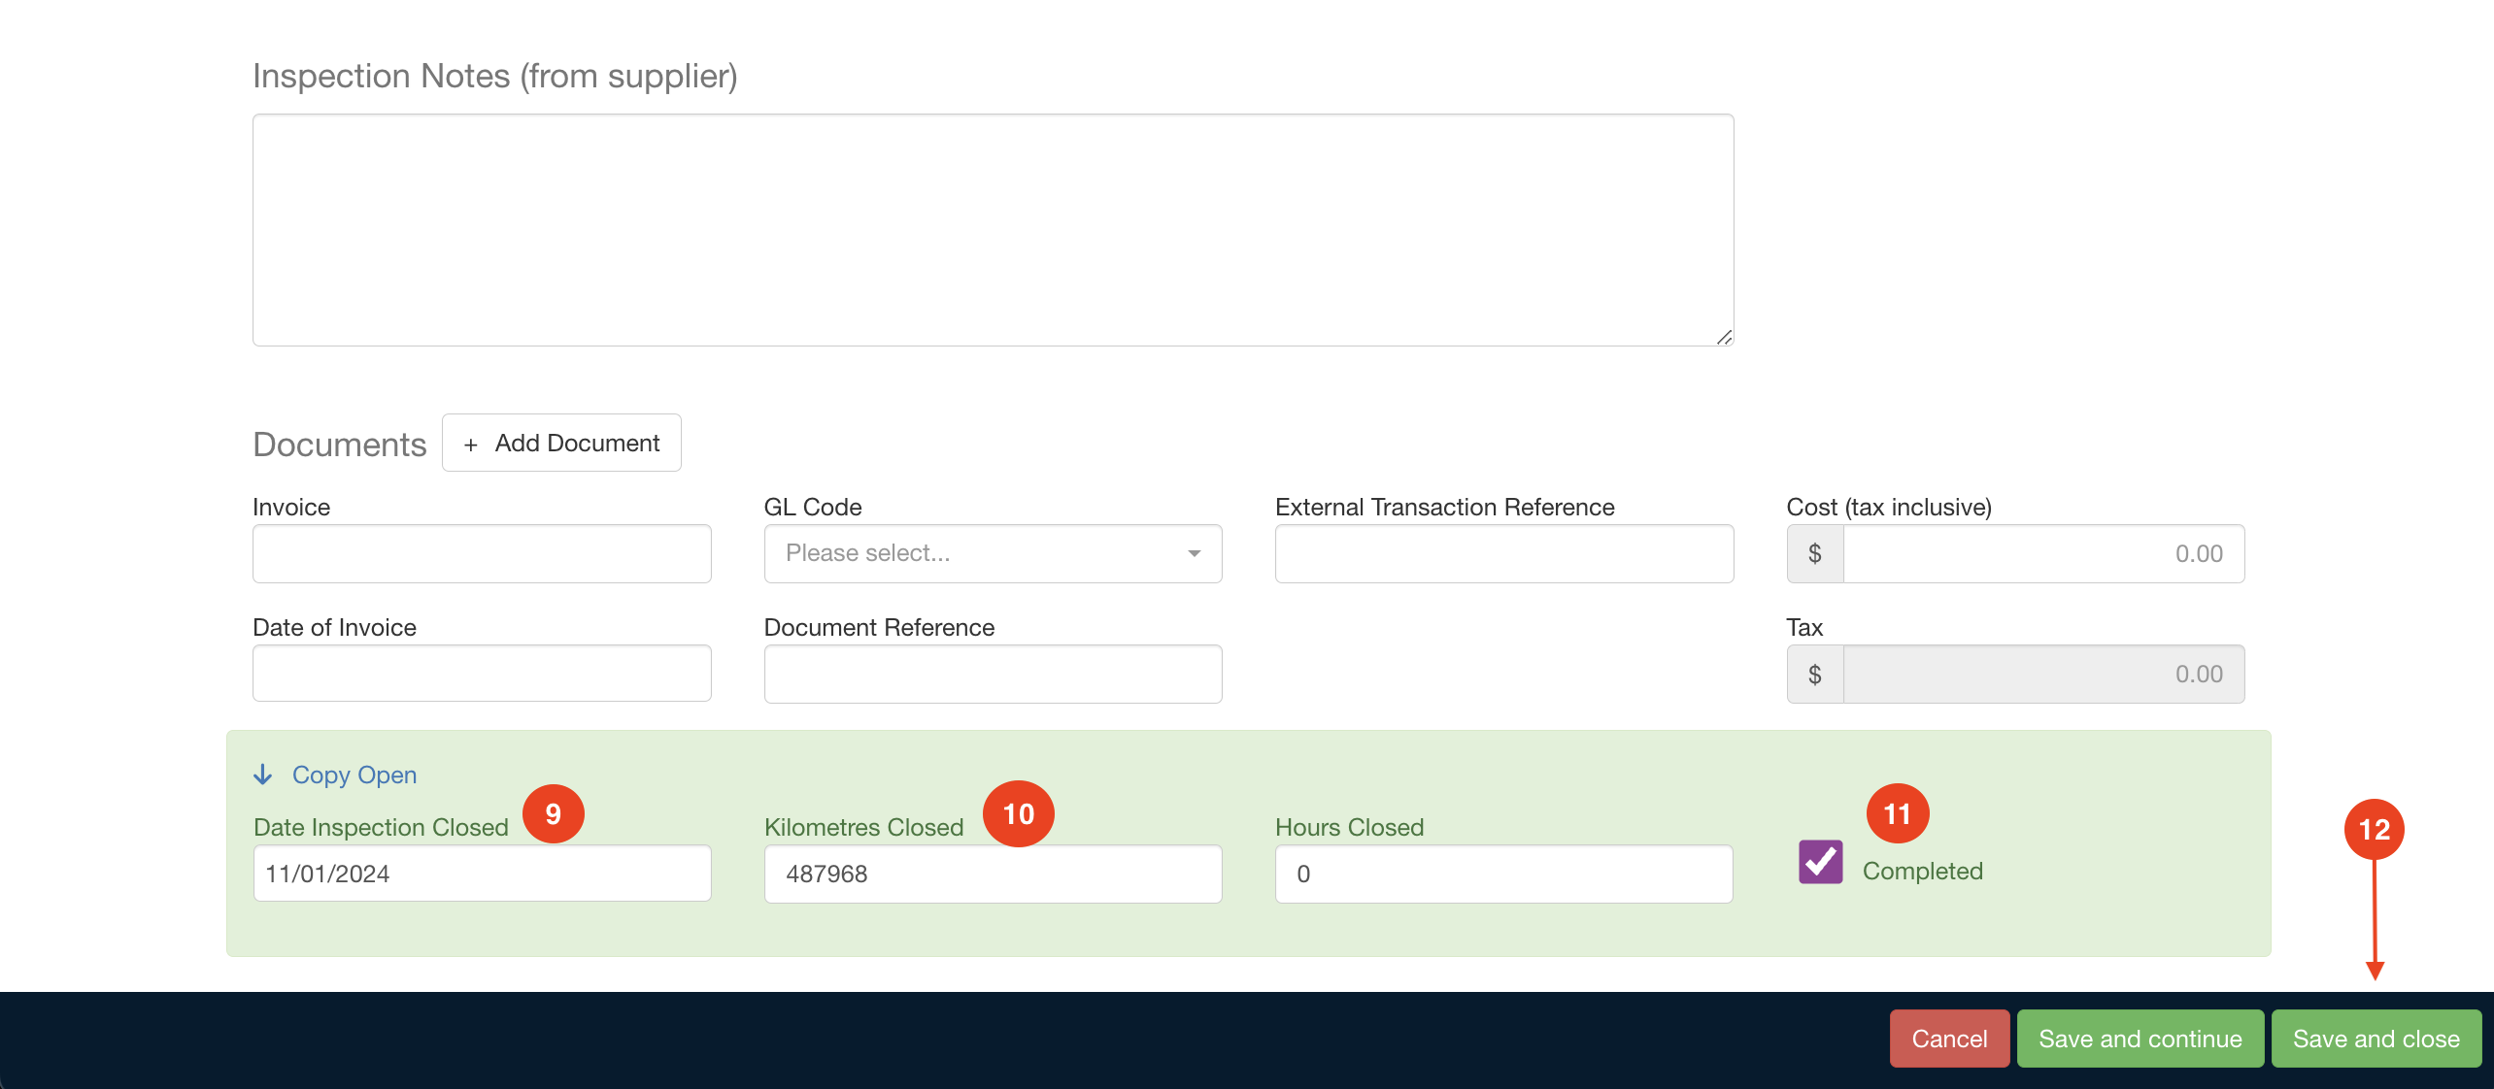Screen dimensions: 2494x1089
Task: Click the red step 12 marker
Action: click(x=2374, y=829)
